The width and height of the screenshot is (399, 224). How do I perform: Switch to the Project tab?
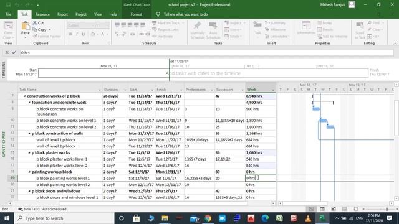81,14
